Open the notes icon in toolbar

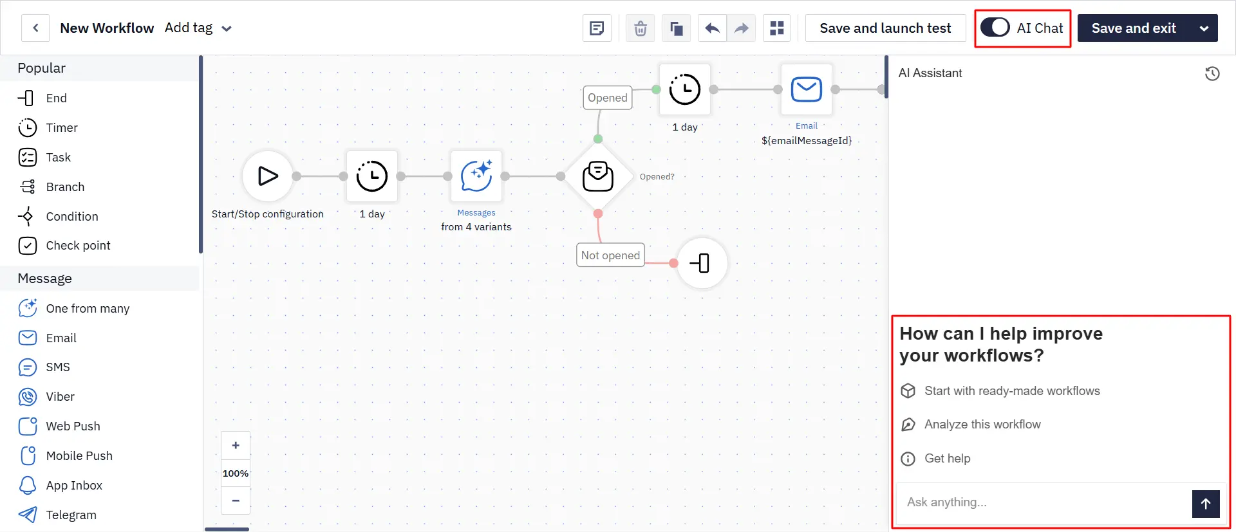pyautogui.click(x=597, y=28)
